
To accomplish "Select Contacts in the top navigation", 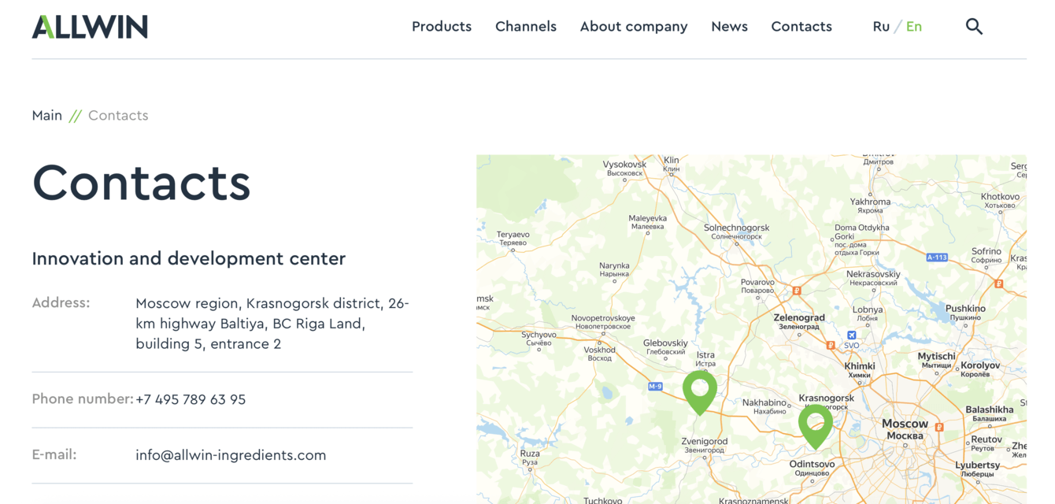I will coord(801,27).
